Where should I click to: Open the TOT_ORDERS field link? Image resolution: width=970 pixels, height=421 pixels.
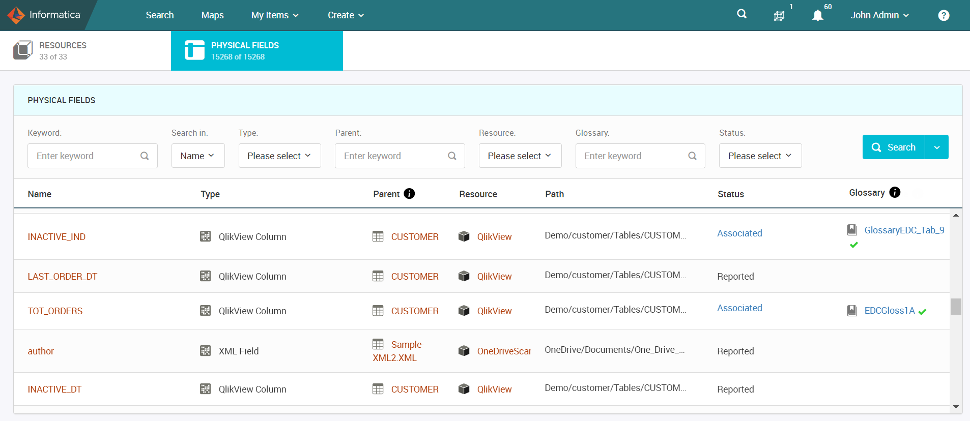pos(55,311)
